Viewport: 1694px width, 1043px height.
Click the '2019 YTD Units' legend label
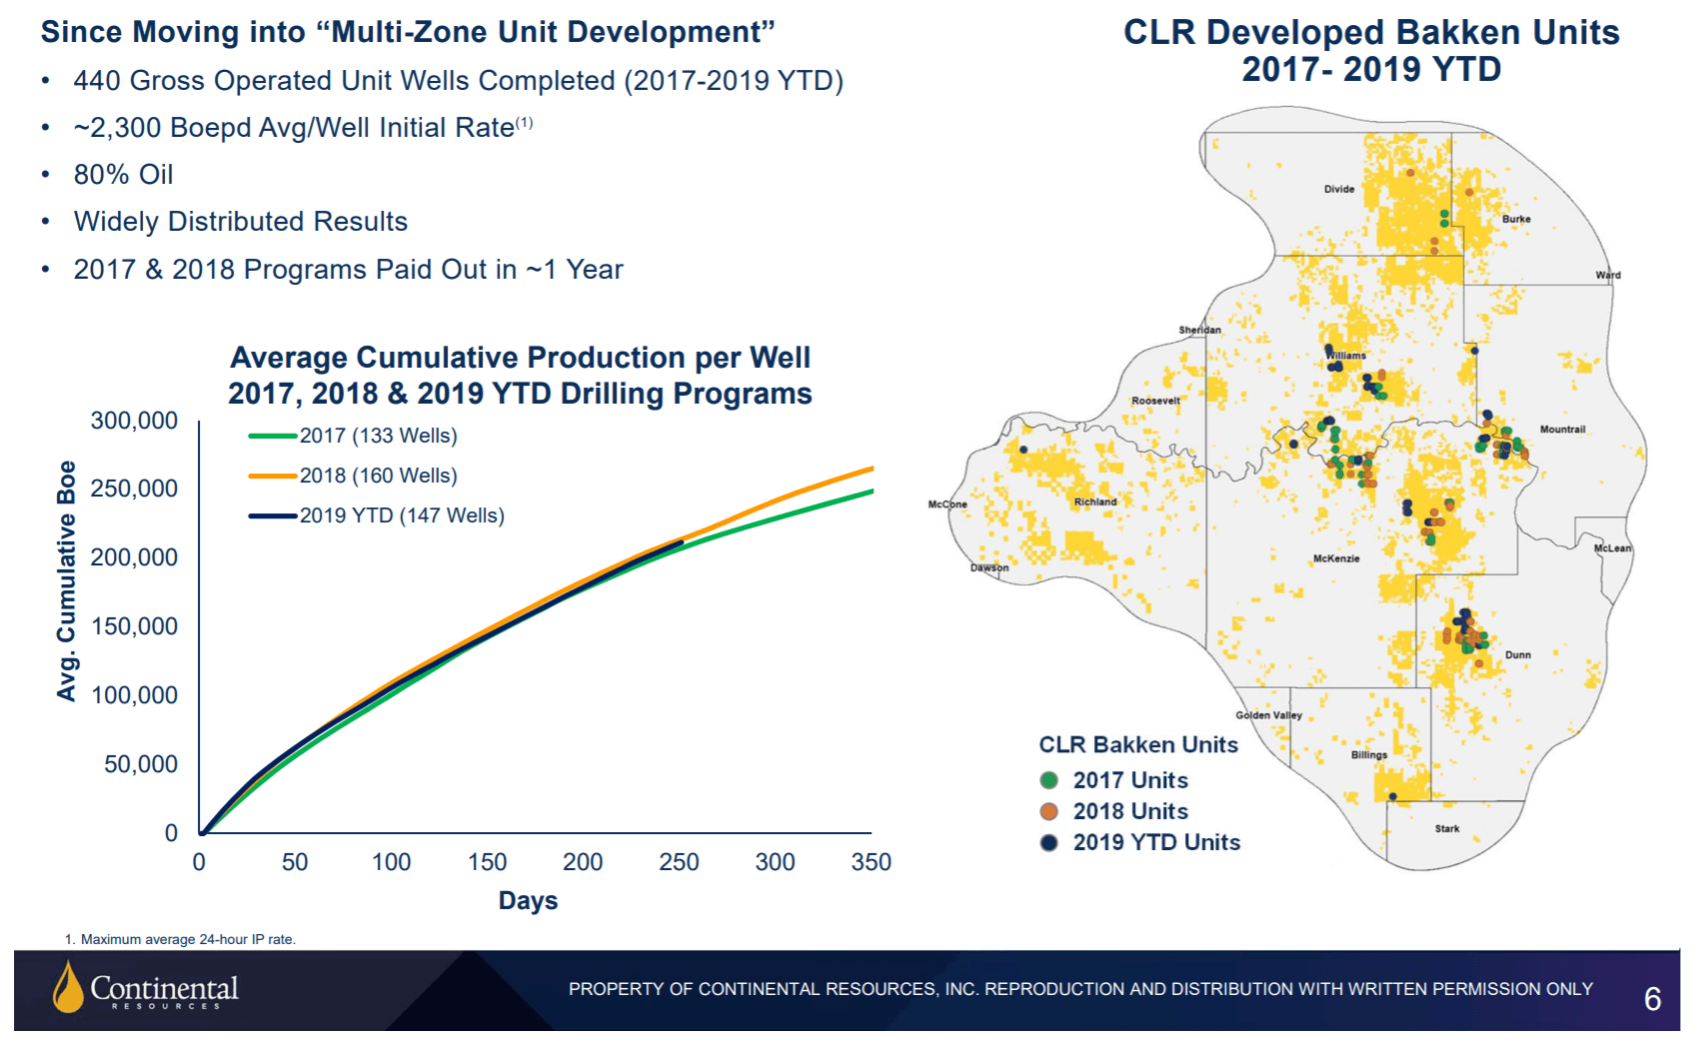click(x=1156, y=842)
